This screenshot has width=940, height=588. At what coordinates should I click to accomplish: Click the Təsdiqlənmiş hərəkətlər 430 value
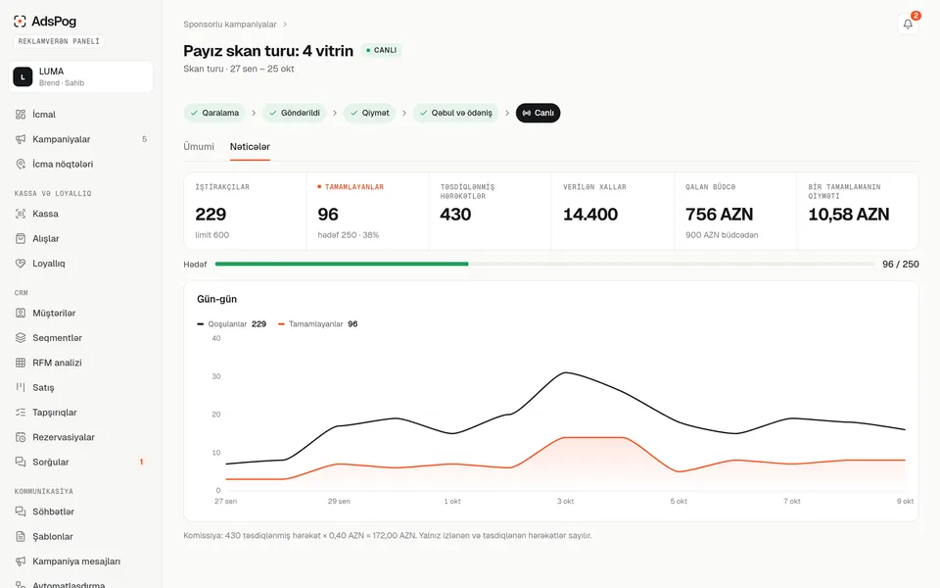point(455,215)
